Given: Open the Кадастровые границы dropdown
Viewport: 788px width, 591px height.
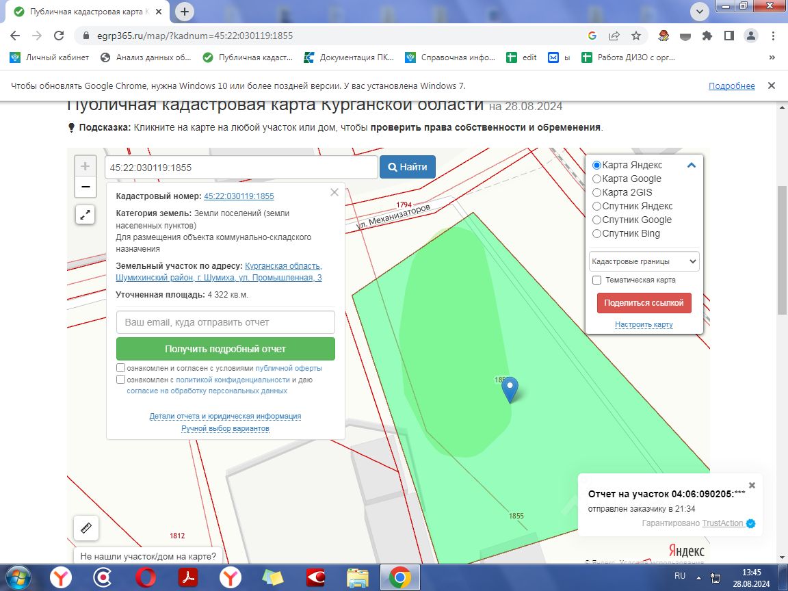Looking at the screenshot, I should (x=644, y=261).
